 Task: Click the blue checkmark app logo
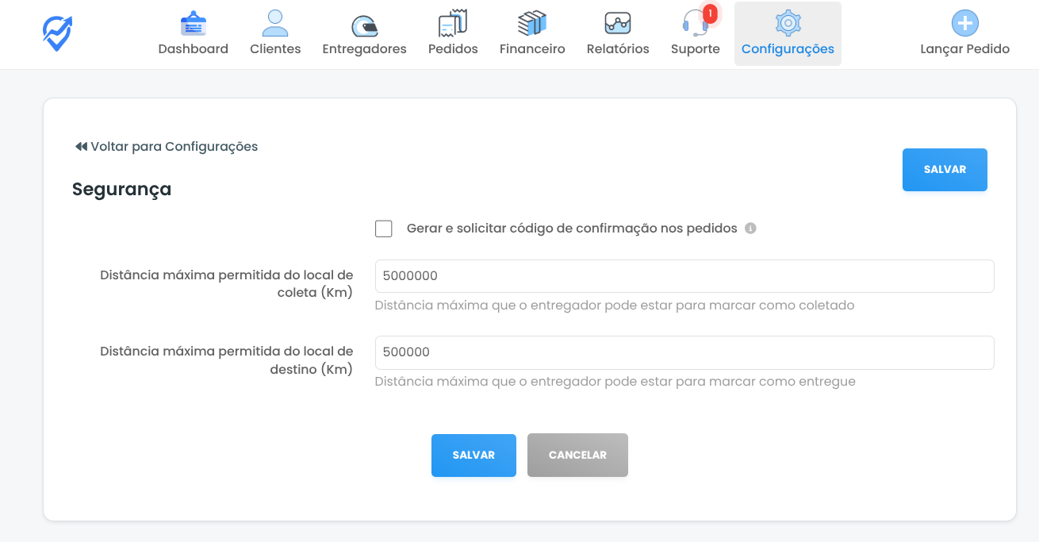coord(57,33)
